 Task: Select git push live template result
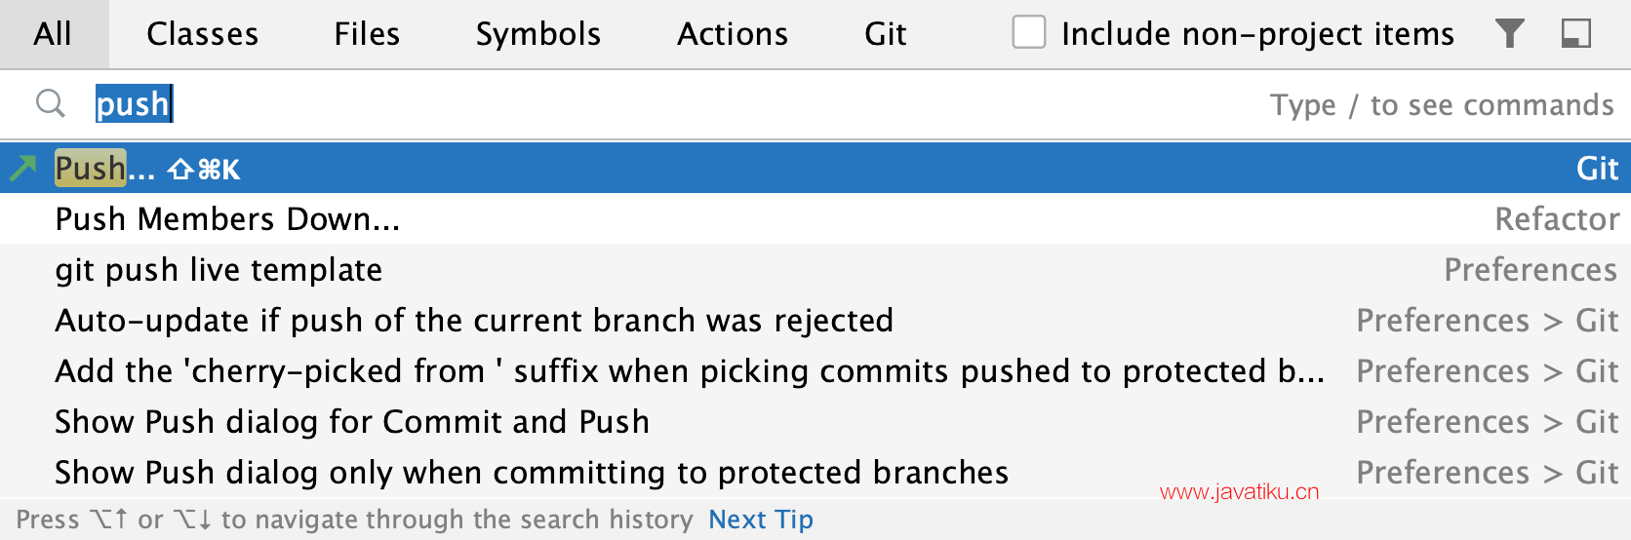tap(815, 269)
